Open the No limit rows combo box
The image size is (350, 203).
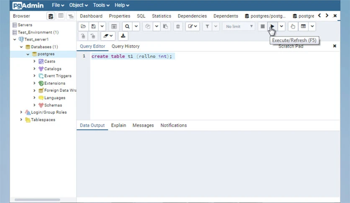point(239,26)
